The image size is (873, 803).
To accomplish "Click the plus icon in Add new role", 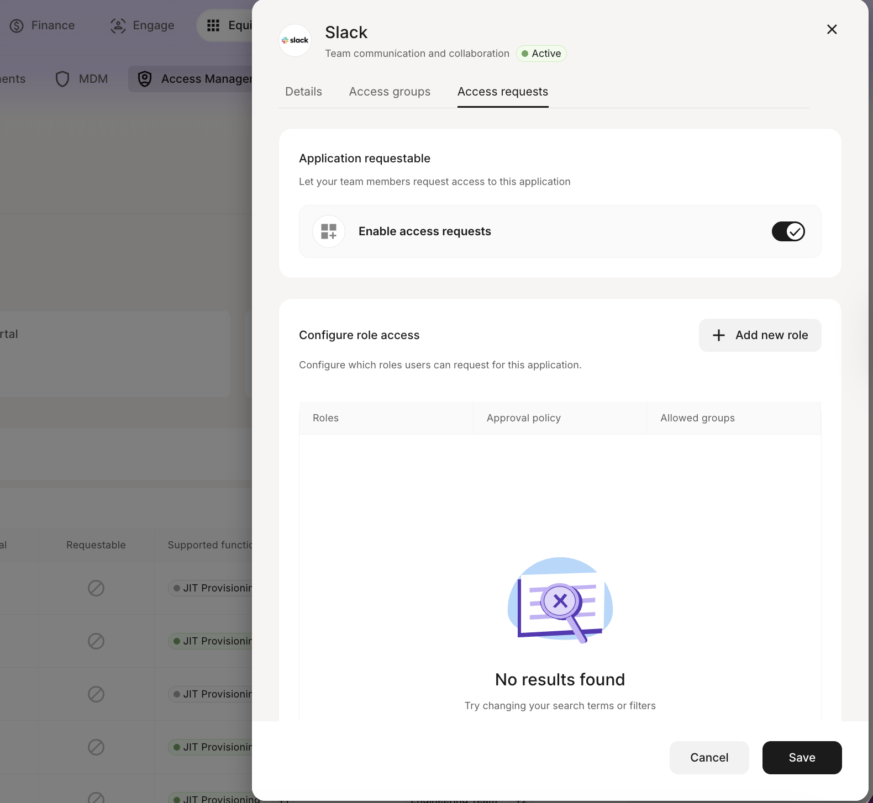I will [718, 335].
